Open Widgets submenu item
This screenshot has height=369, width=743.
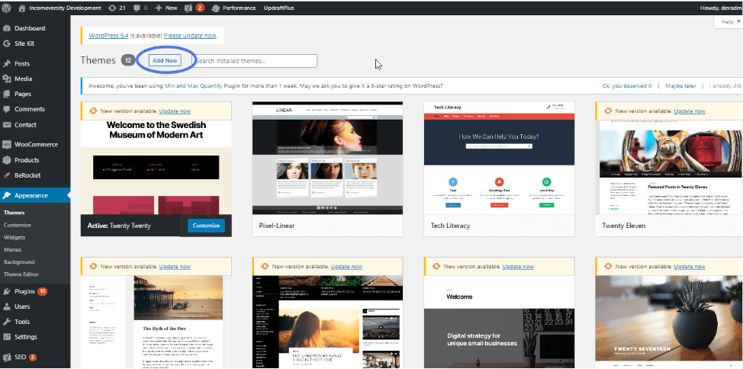click(14, 237)
